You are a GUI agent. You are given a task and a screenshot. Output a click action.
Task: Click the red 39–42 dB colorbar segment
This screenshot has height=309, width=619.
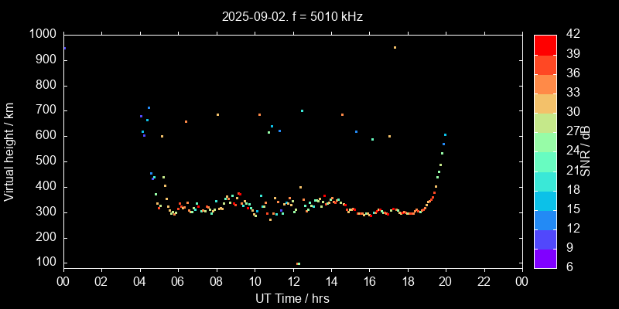pyautogui.click(x=545, y=45)
